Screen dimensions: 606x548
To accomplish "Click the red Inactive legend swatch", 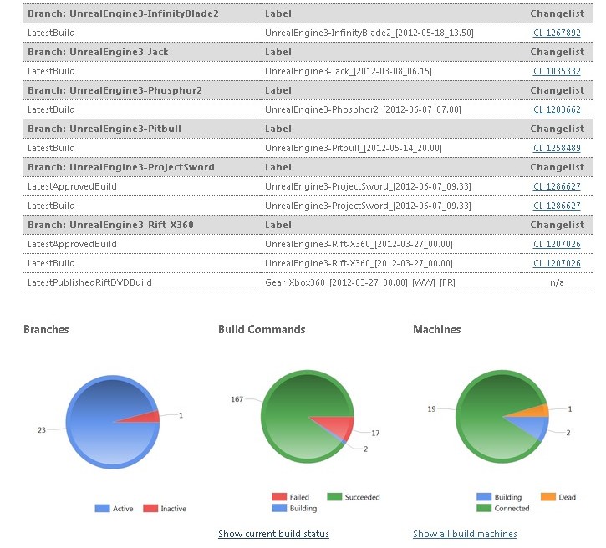I will pyautogui.click(x=150, y=509).
